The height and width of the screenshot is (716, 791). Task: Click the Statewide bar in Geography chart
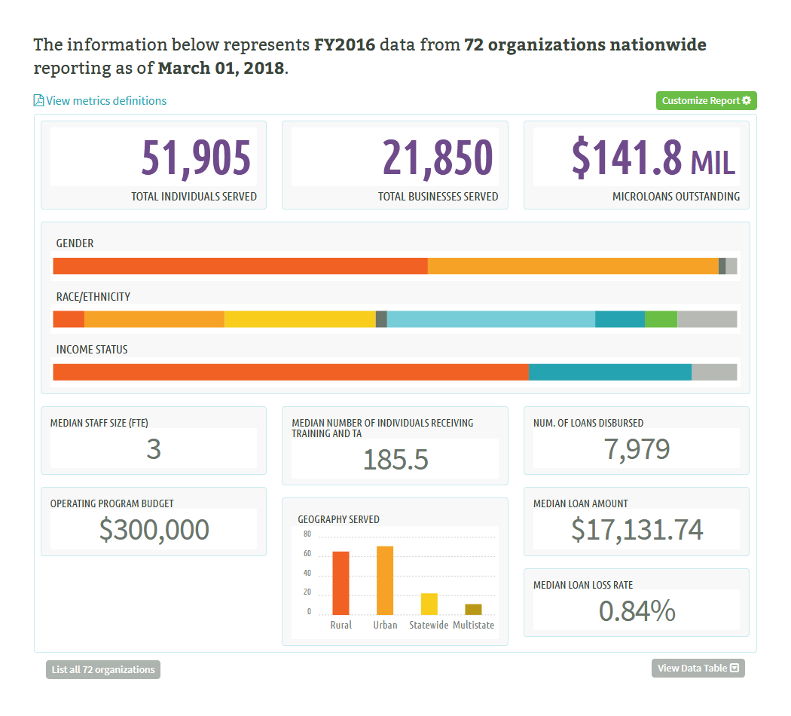429,604
